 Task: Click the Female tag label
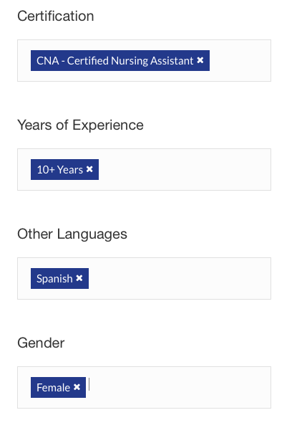tap(54, 387)
